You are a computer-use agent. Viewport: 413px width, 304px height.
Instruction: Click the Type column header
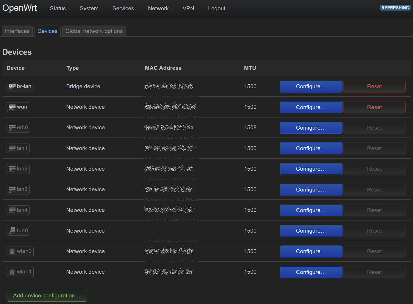(73, 68)
